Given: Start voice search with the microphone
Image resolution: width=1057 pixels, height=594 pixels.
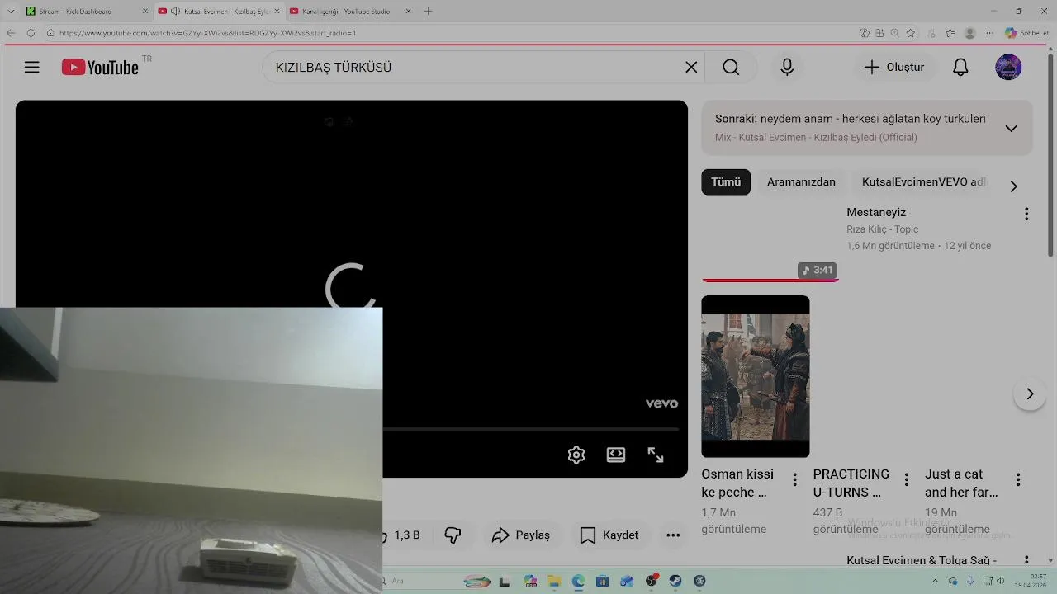Looking at the screenshot, I should point(787,68).
